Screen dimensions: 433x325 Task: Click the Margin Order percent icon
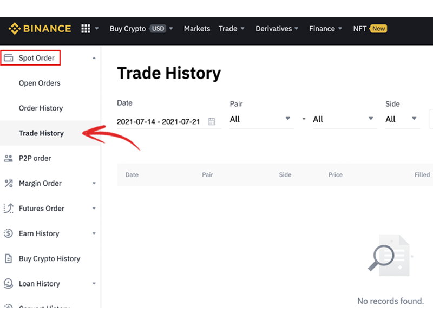tap(9, 183)
